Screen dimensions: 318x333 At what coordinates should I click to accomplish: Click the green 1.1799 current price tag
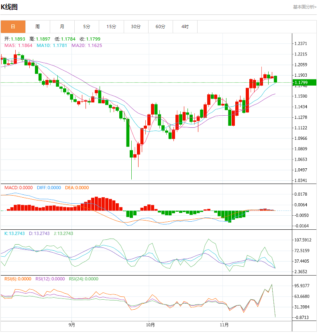pos(304,82)
